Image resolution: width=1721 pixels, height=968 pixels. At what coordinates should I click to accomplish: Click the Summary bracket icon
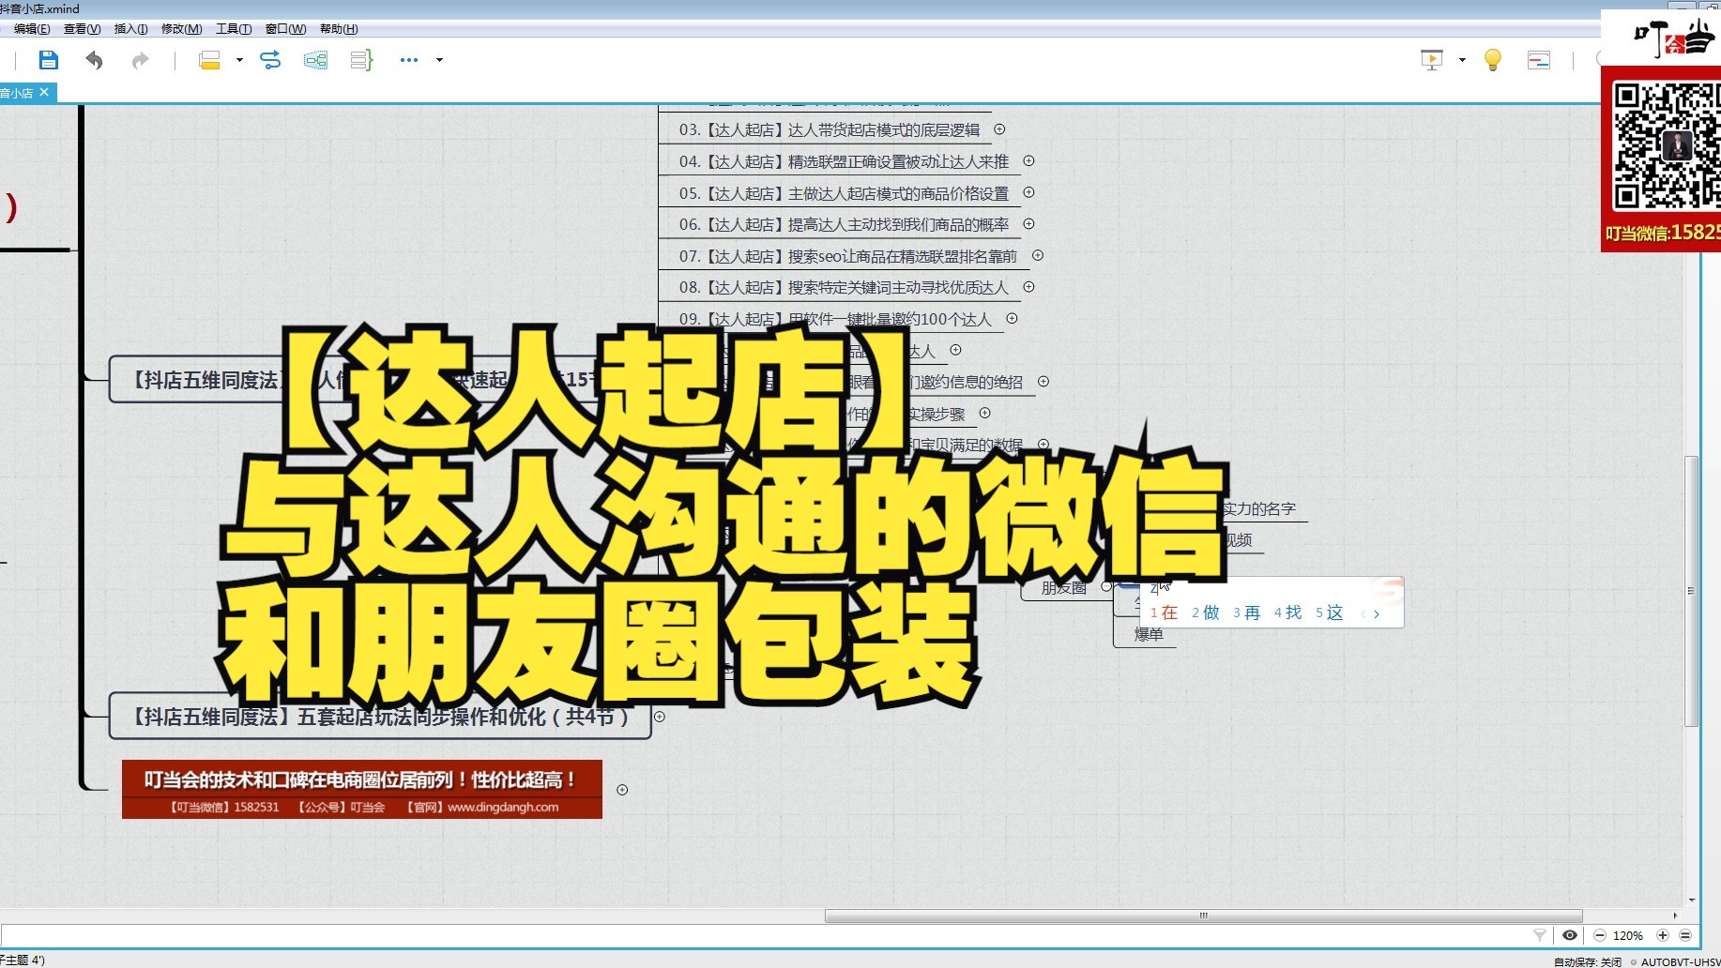click(x=361, y=60)
